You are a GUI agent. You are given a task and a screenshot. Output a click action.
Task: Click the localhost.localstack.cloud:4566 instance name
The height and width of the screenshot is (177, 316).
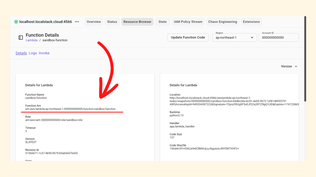point(46,22)
